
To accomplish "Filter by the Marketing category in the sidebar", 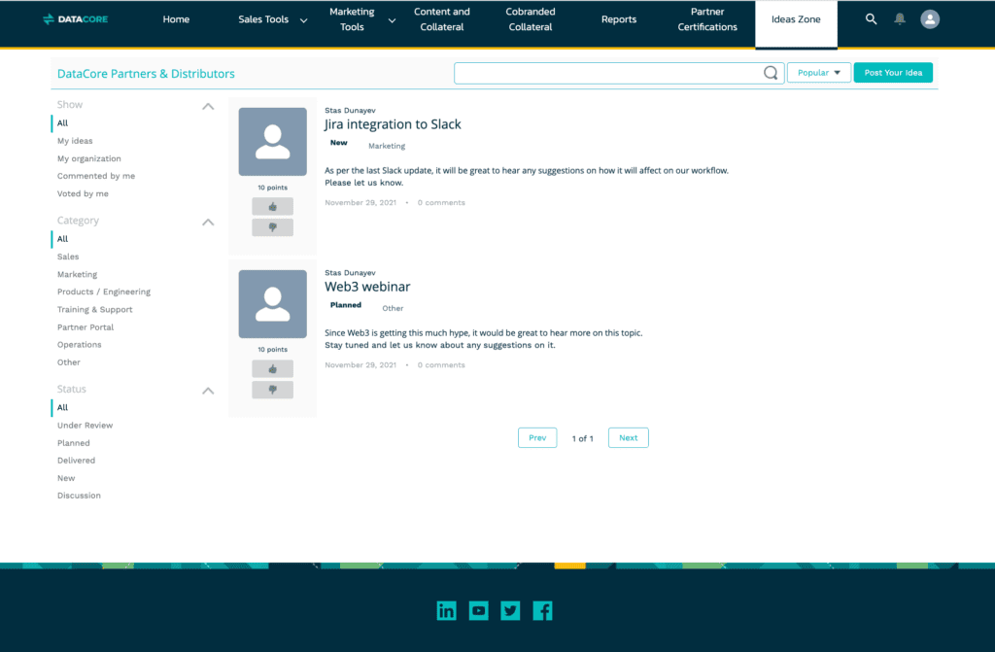I will [77, 274].
